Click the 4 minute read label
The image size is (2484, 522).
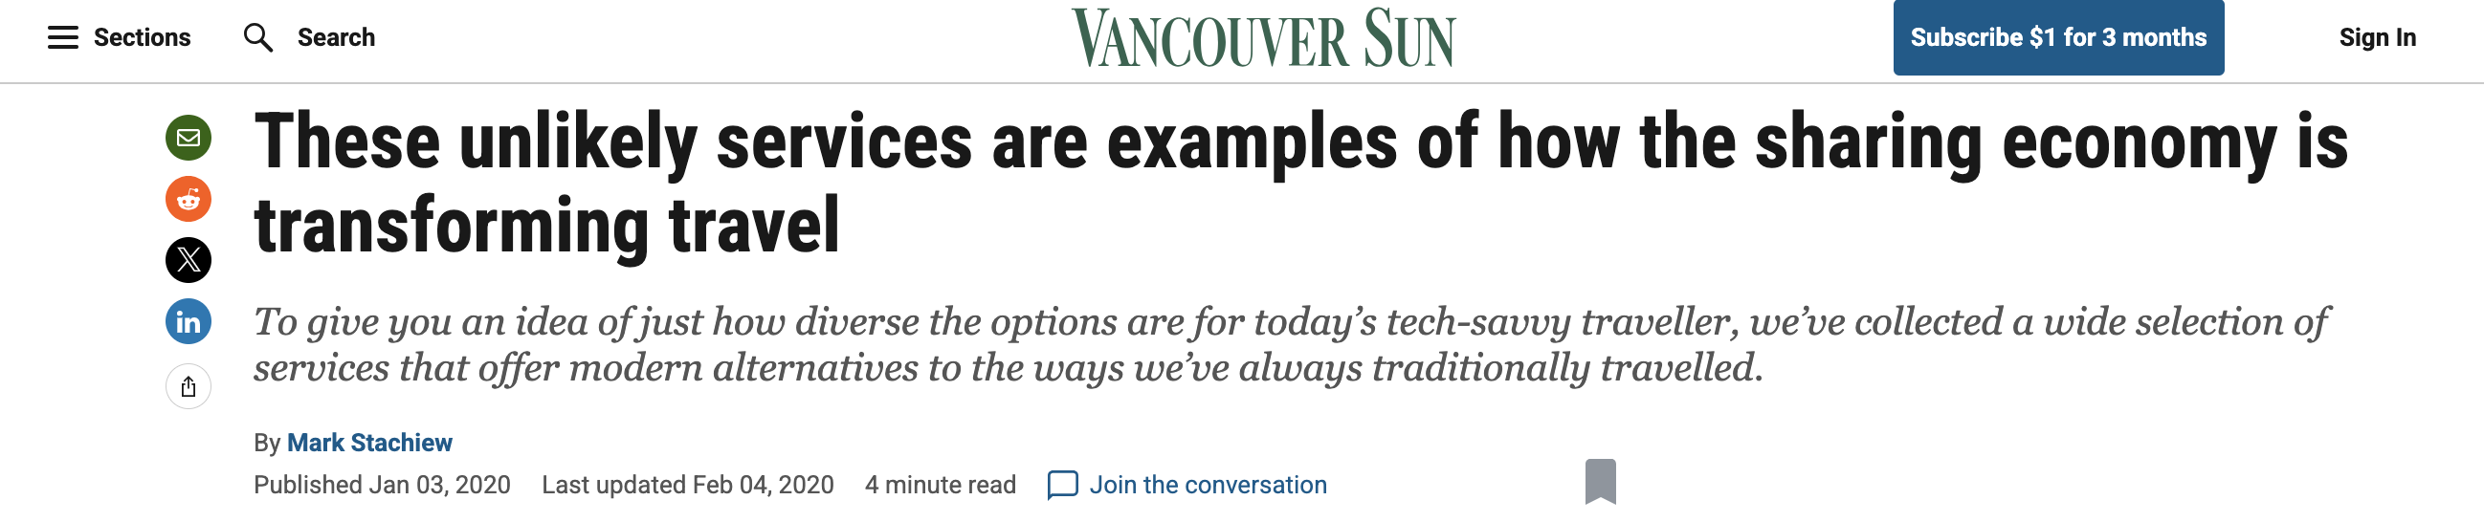point(941,485)
